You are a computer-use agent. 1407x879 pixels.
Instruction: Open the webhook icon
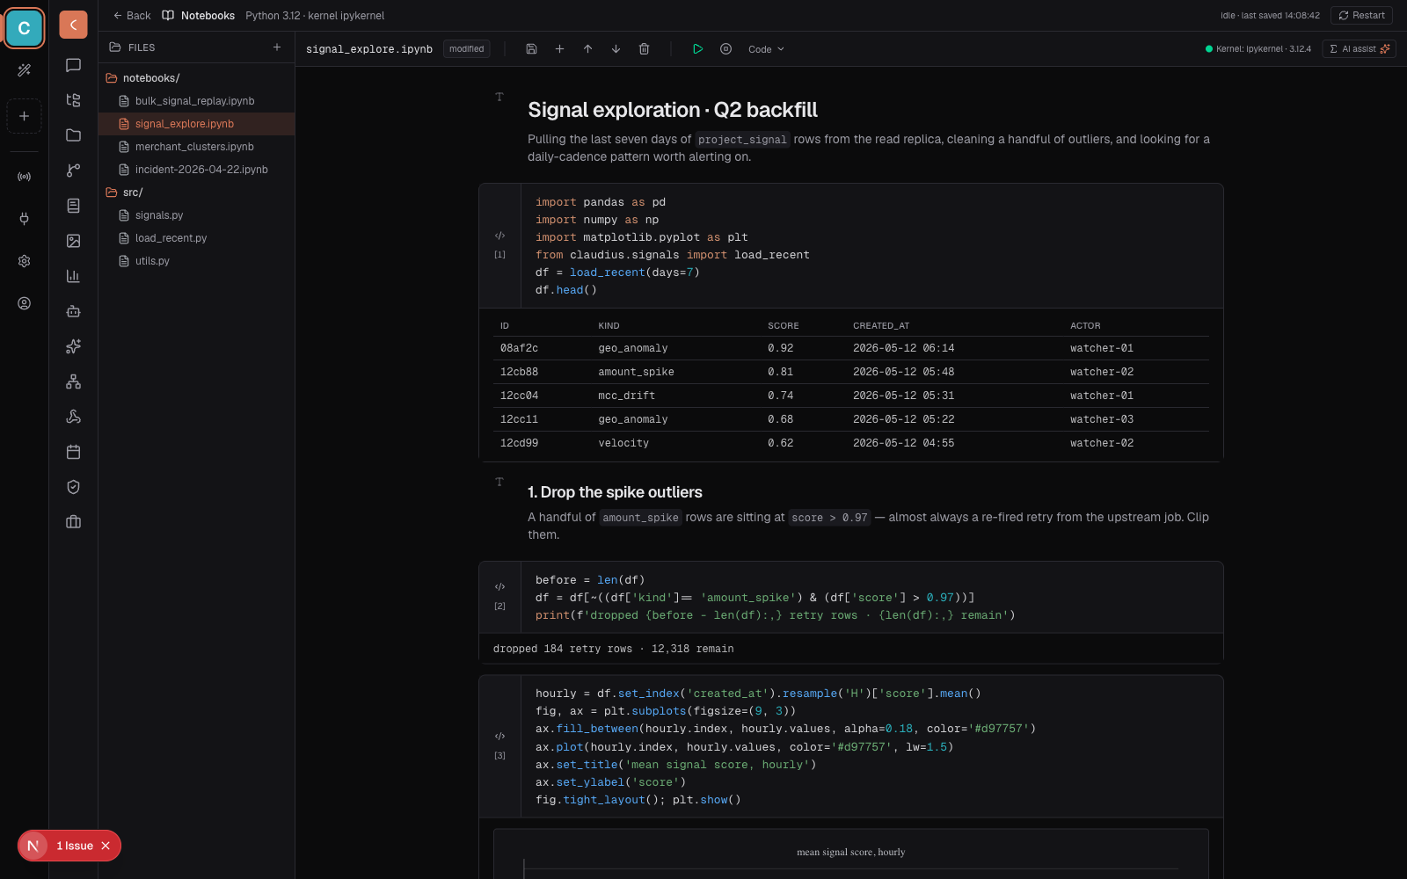point(73,417)
